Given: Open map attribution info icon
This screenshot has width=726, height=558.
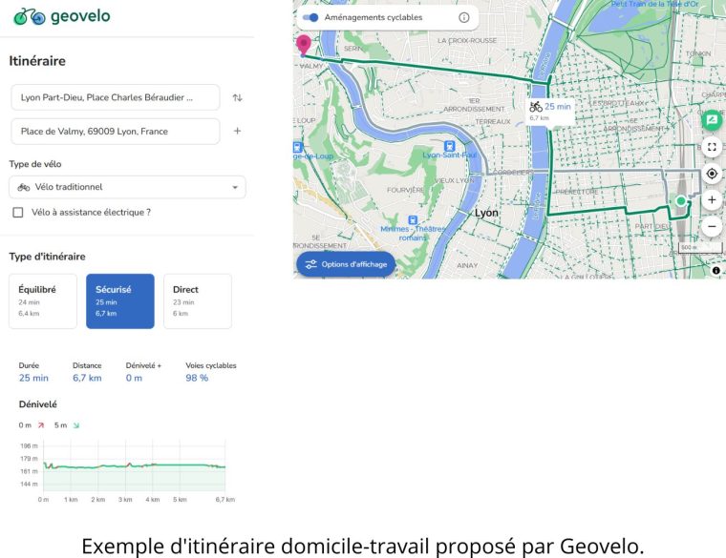Looking at the screenshot, I should tap(715, 271).
